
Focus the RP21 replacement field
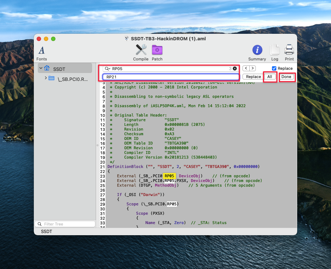click(x=171, y=77)
